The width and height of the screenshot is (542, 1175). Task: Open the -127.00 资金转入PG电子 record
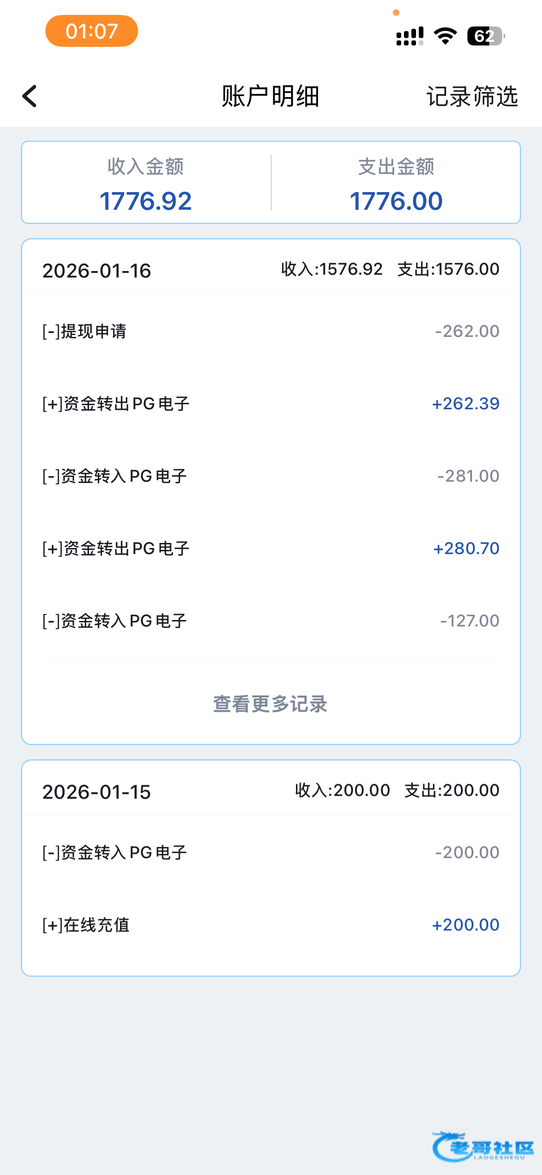[x=271, y=621]
